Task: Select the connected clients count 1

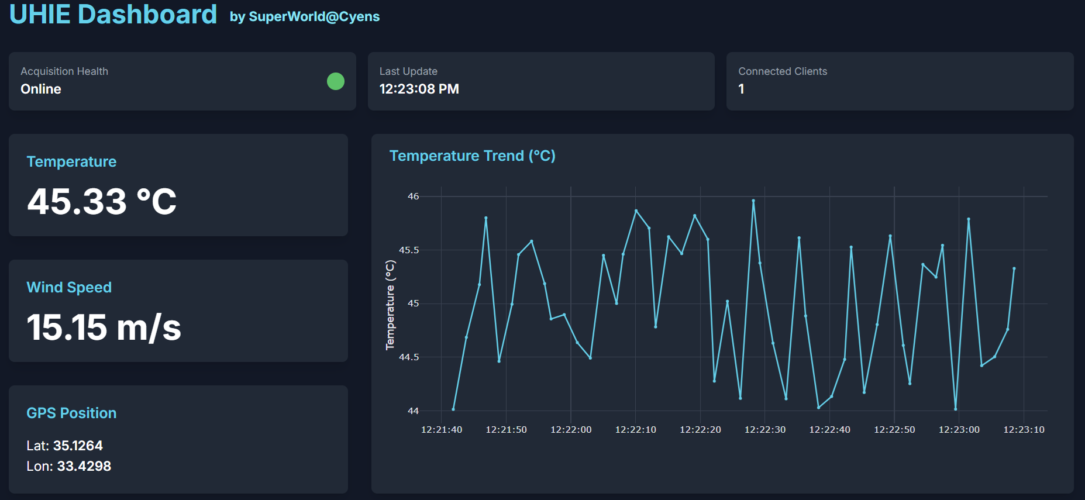Action: pos(741,89)
